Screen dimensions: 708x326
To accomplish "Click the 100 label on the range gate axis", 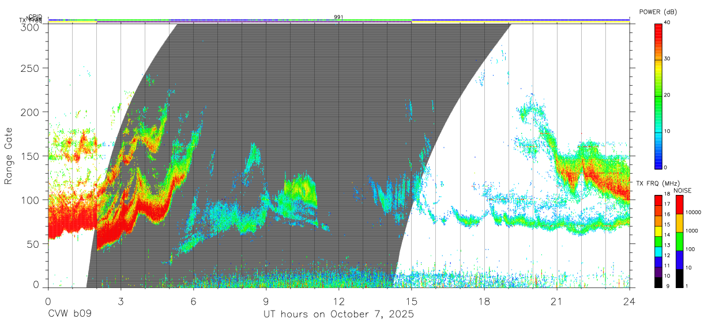I will click(x=31, y=200).
